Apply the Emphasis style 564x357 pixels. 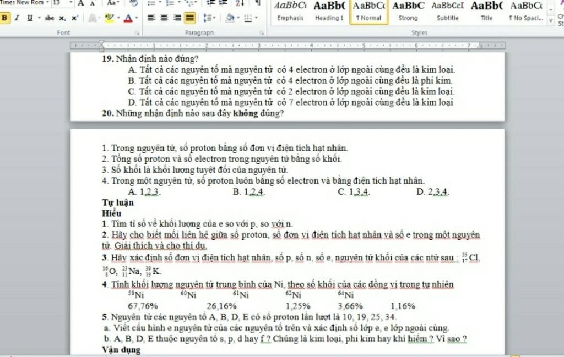click(290, 11)
